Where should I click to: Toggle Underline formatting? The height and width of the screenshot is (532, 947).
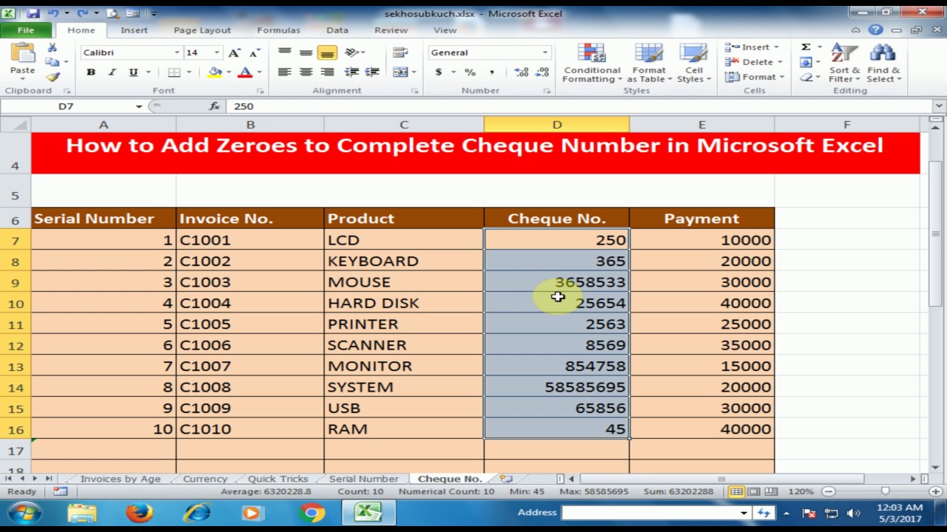click(x=133, y=72)
